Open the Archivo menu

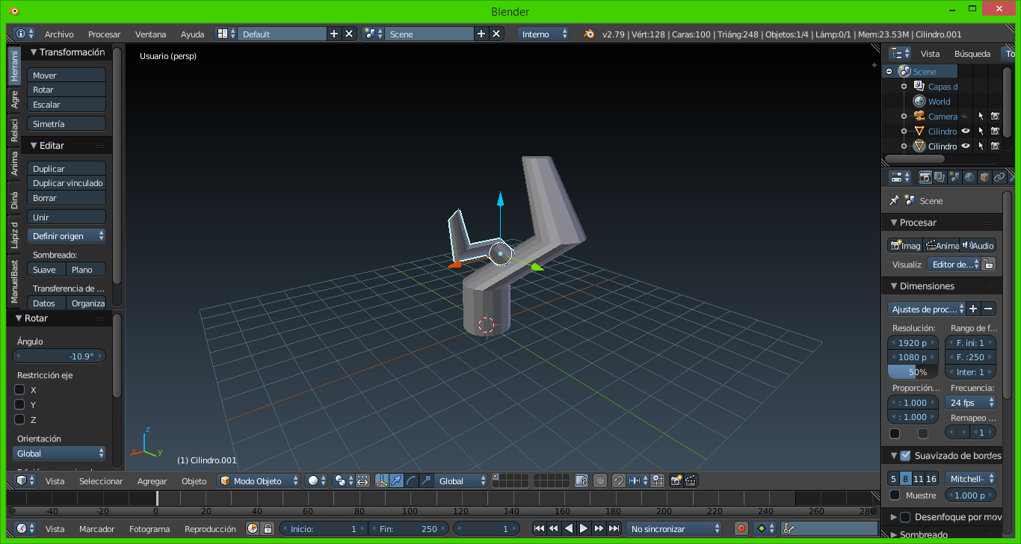pos(59,34)
